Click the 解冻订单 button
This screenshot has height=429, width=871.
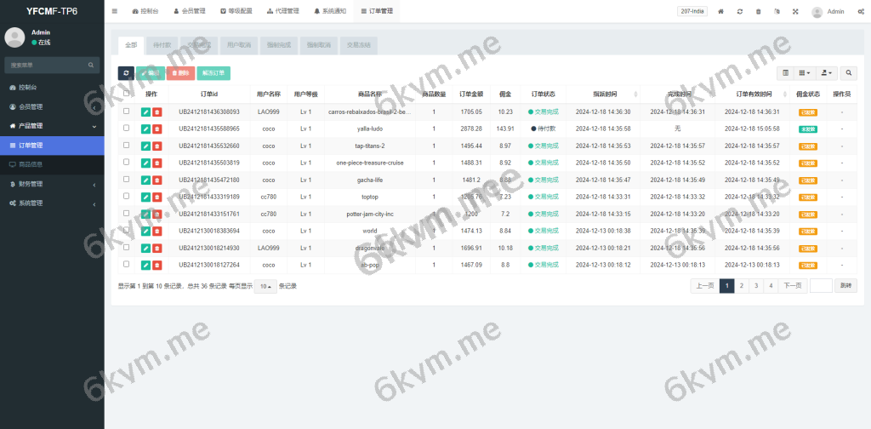213,73
